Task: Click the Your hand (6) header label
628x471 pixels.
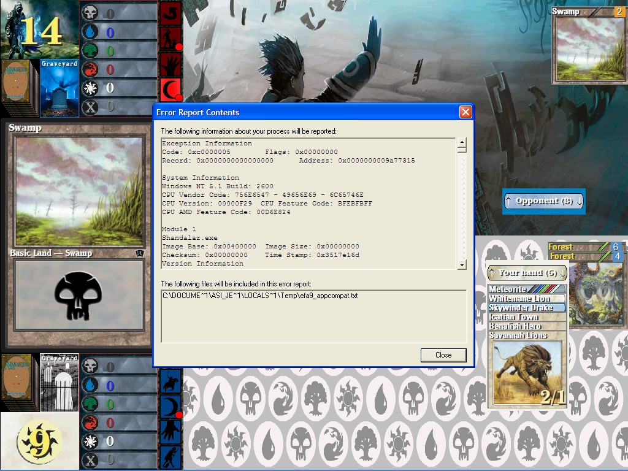Action: (x=527, y=273)
